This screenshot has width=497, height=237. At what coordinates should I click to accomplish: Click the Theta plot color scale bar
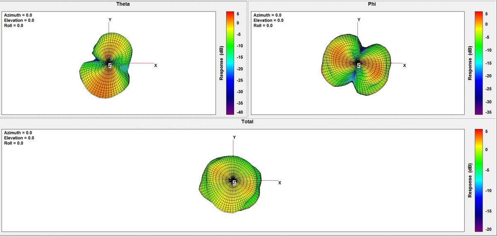click(x=230, y=62)
